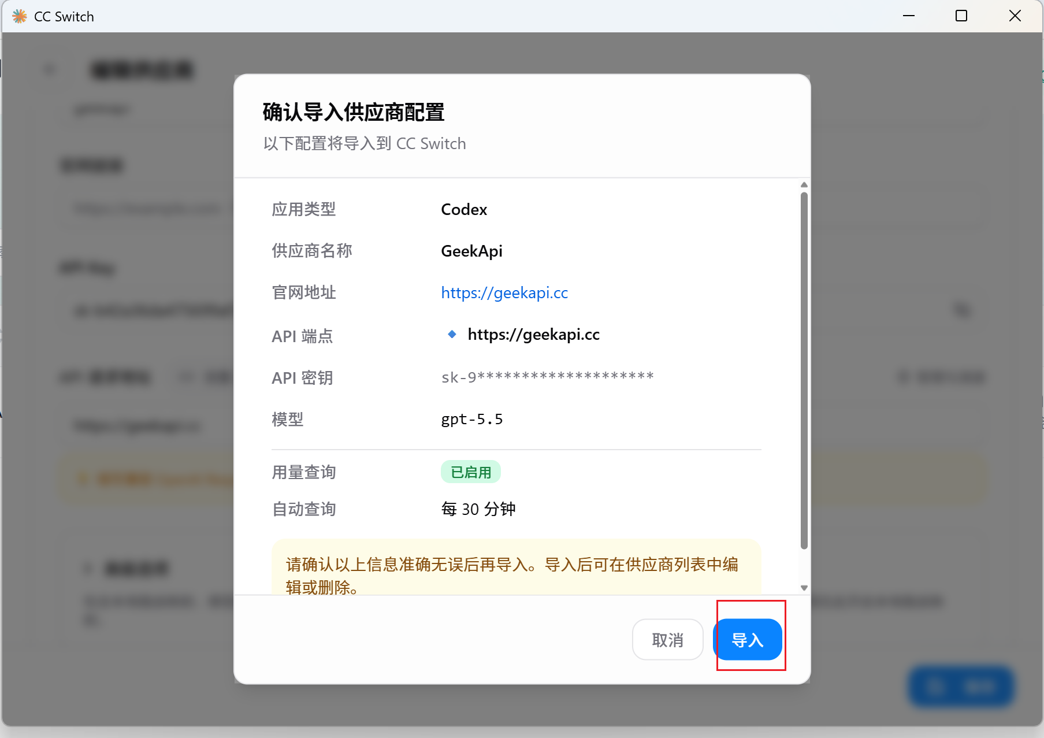Select the masked API 密钥 value sk-9
This screenshot has width=1044, height=738.
[x=547, y=377]
